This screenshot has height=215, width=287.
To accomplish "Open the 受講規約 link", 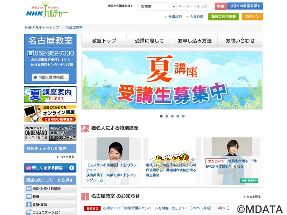I will (x=175, y=17).
